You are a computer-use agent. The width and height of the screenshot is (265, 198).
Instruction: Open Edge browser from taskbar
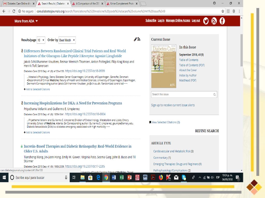pyautogui.click(x=98, y=177)
